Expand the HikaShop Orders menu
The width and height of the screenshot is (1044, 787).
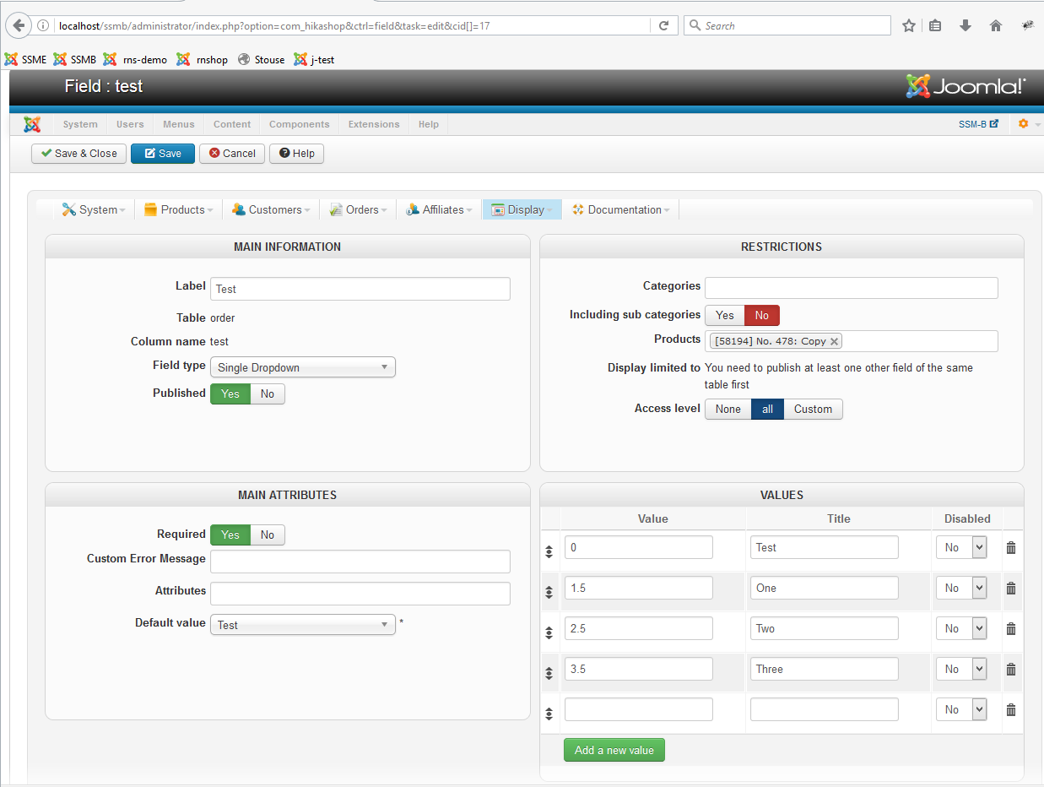(358, 209)
